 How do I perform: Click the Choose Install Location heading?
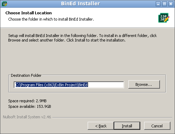[x=28, y=13]
